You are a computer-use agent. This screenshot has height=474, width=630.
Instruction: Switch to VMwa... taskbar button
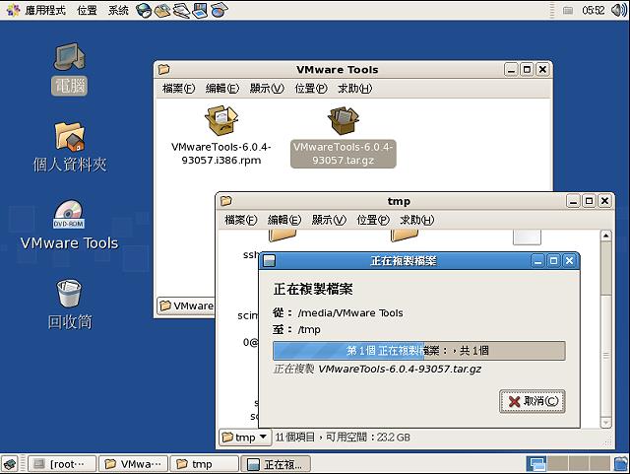point(134,464)
